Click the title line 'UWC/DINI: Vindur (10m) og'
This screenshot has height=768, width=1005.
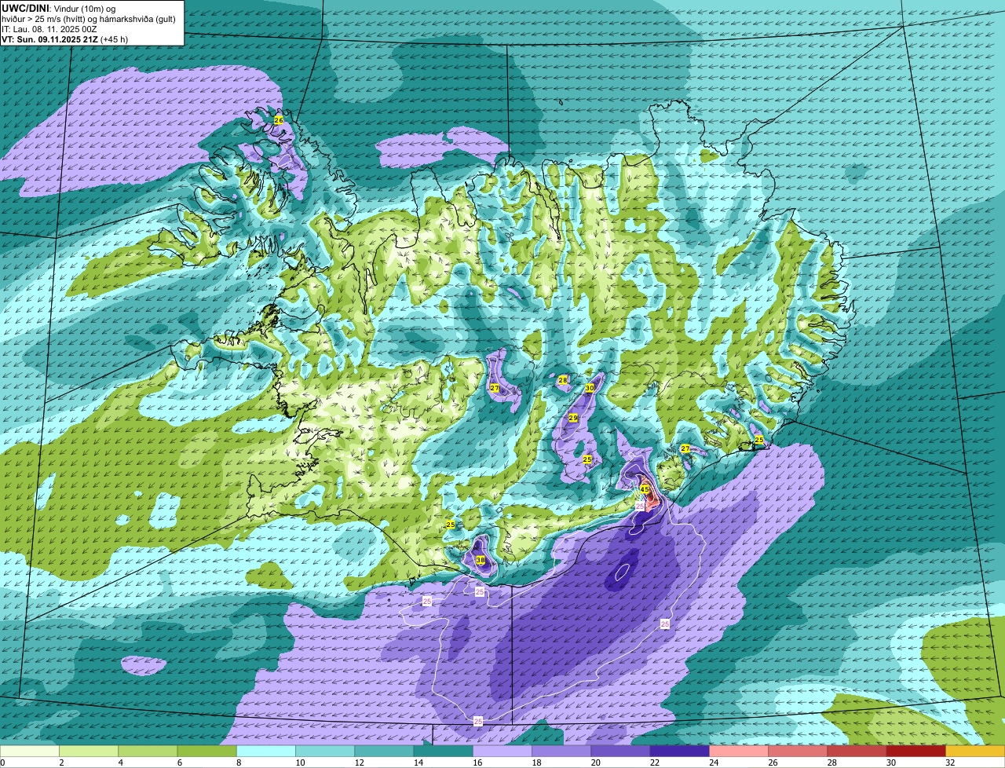[x=58, y=8]
